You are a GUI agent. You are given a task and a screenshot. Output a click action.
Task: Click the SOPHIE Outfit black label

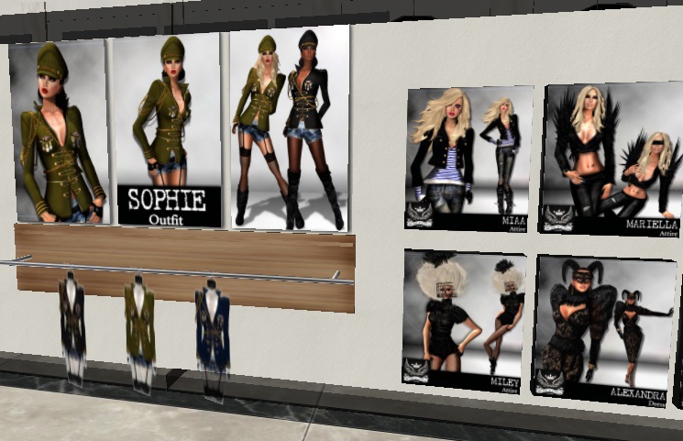169,206
